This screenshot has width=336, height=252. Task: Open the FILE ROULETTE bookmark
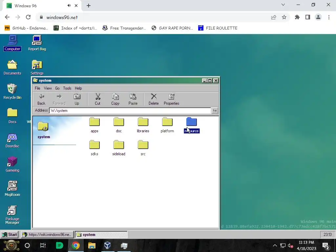[x=218, y=28]
